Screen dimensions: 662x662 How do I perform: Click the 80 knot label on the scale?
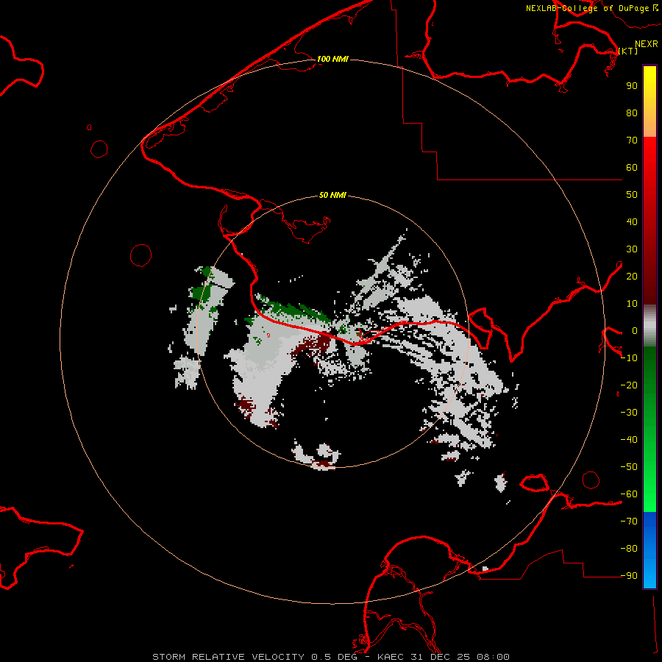point(632,113)
